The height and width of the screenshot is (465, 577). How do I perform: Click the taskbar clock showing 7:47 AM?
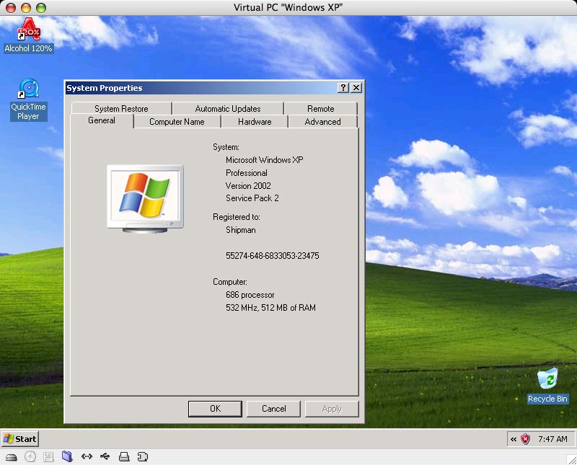(x=552, y=439)
